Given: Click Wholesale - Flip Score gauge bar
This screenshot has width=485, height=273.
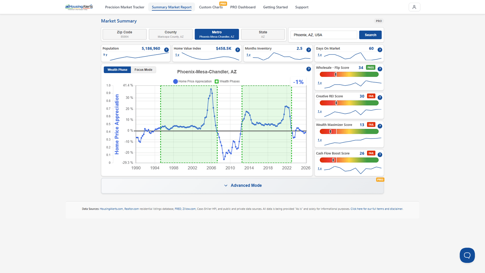Looking at the screenshot, I should coord(349,74).
